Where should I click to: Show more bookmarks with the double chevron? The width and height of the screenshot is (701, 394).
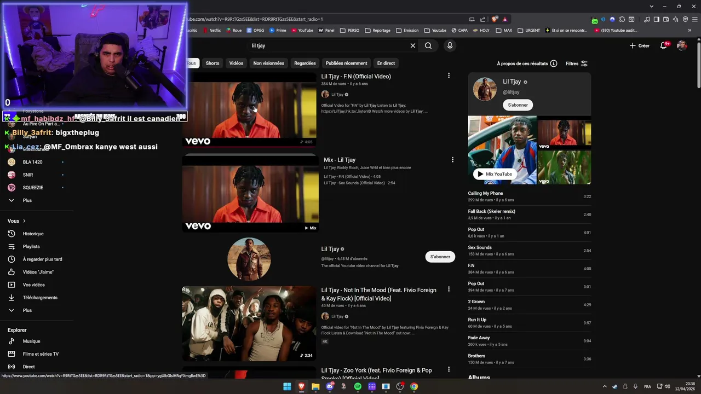tap(689, 30)
